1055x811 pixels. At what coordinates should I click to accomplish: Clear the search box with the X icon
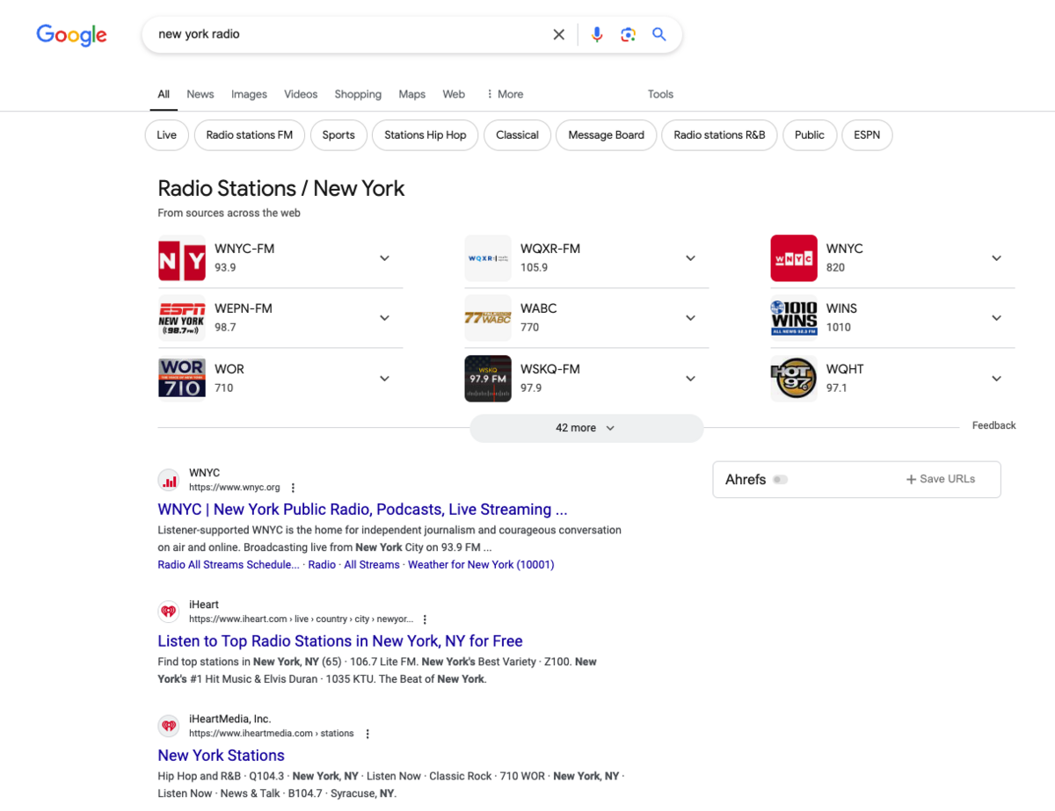tap(558, 34)
